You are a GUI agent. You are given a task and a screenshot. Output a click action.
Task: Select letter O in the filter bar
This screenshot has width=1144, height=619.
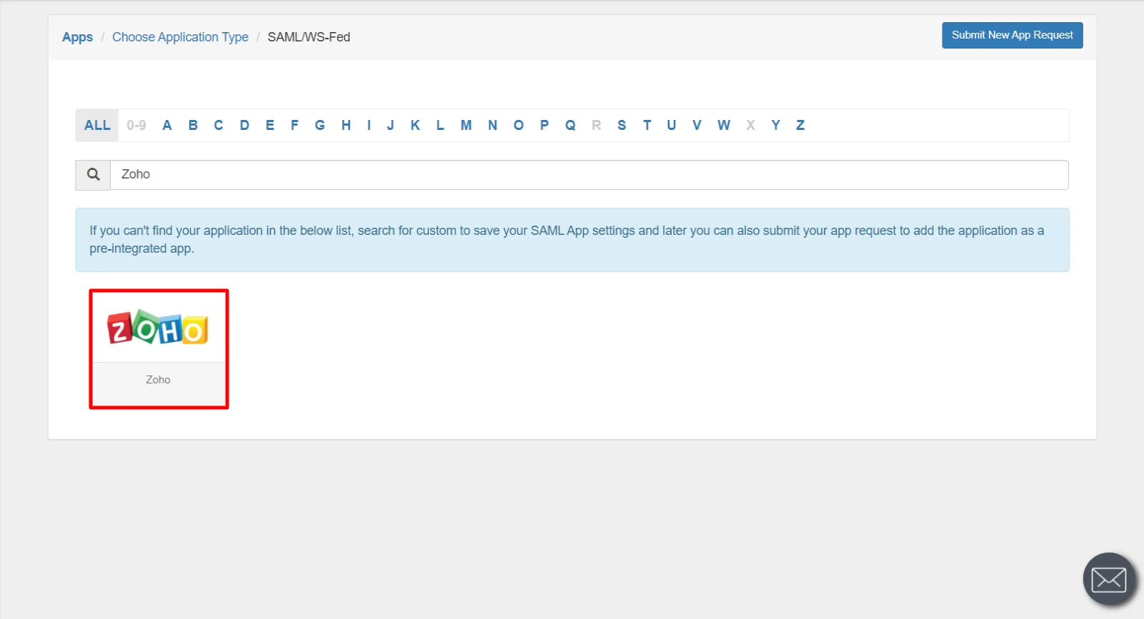click(x=518, y=126)
